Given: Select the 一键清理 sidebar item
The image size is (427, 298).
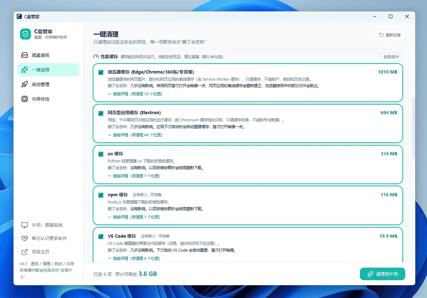Looking at the screenshot, I should 48,70.
